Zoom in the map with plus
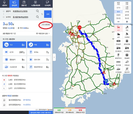Image resolution: width=133 pixels, height=114 pixels. (127, 22)
